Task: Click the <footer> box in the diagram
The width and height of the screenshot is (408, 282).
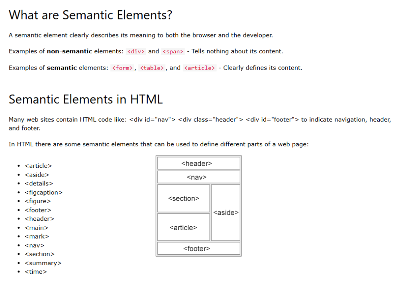Action: 198,248
